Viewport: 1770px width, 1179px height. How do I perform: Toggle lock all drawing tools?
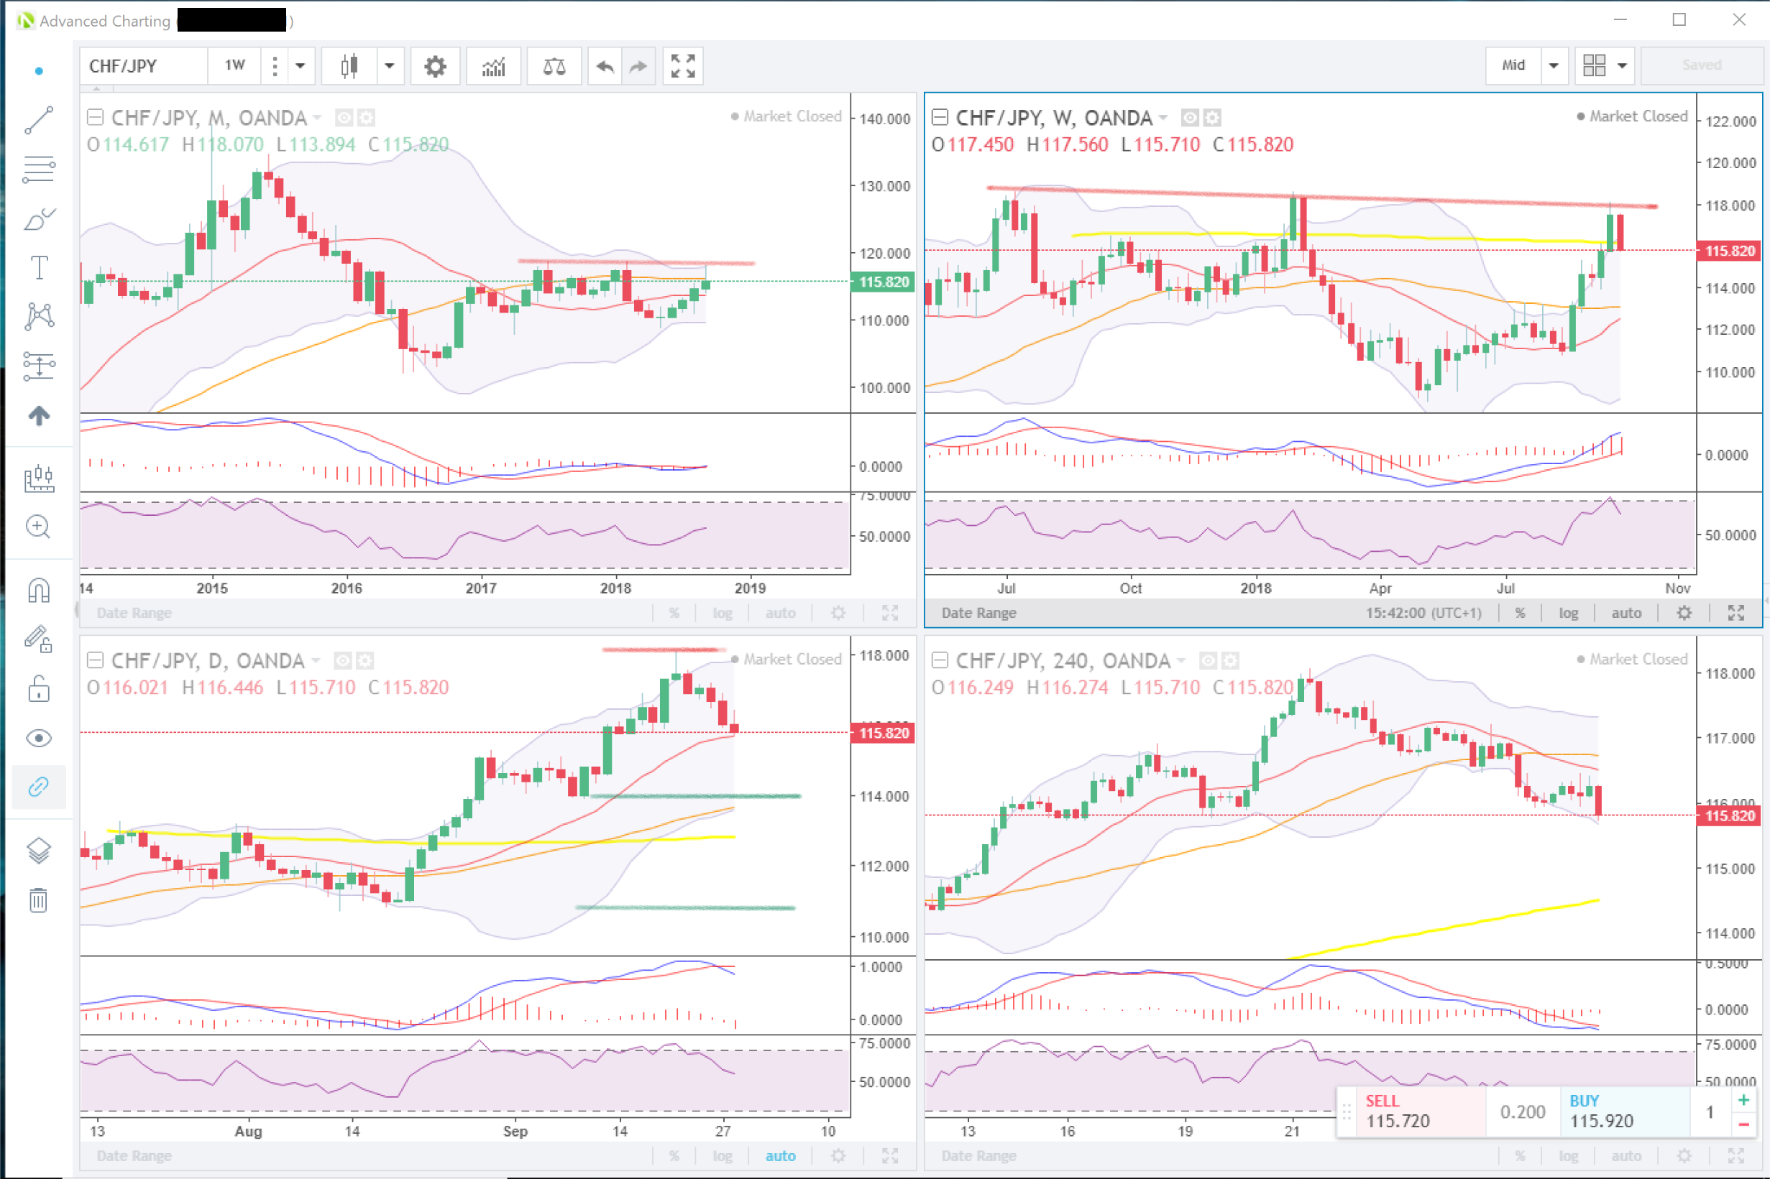[38, 689]
